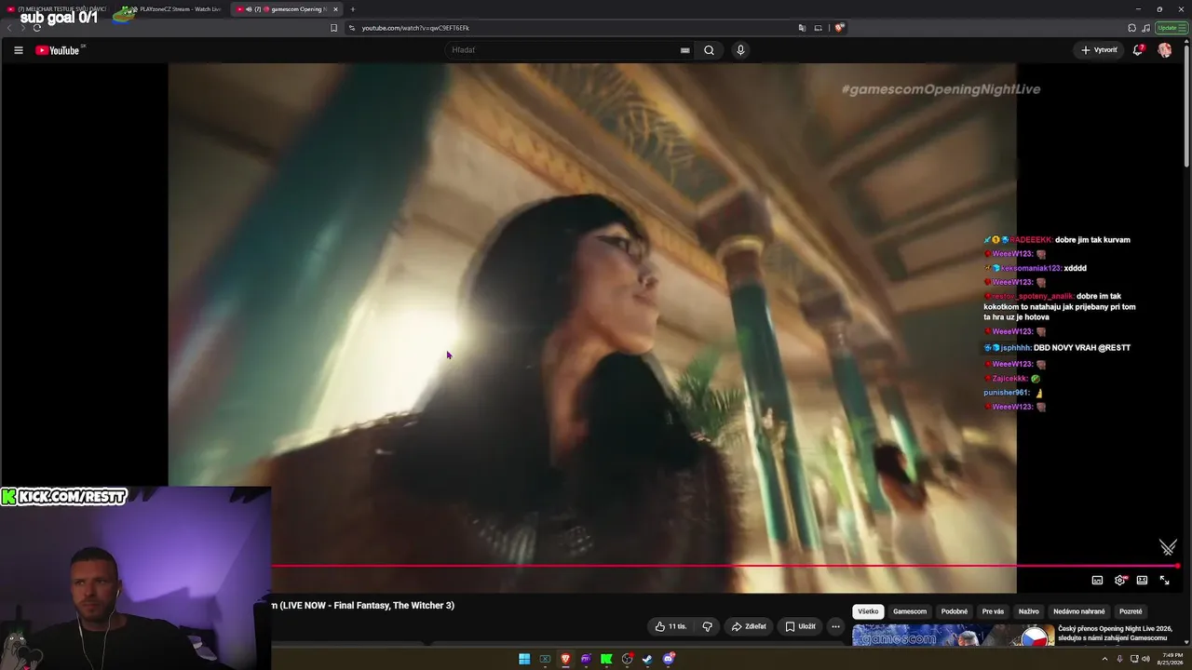Show hidden system tray icons
The width and height of the screenshot is (1192, 670).
click(1105, 659)
